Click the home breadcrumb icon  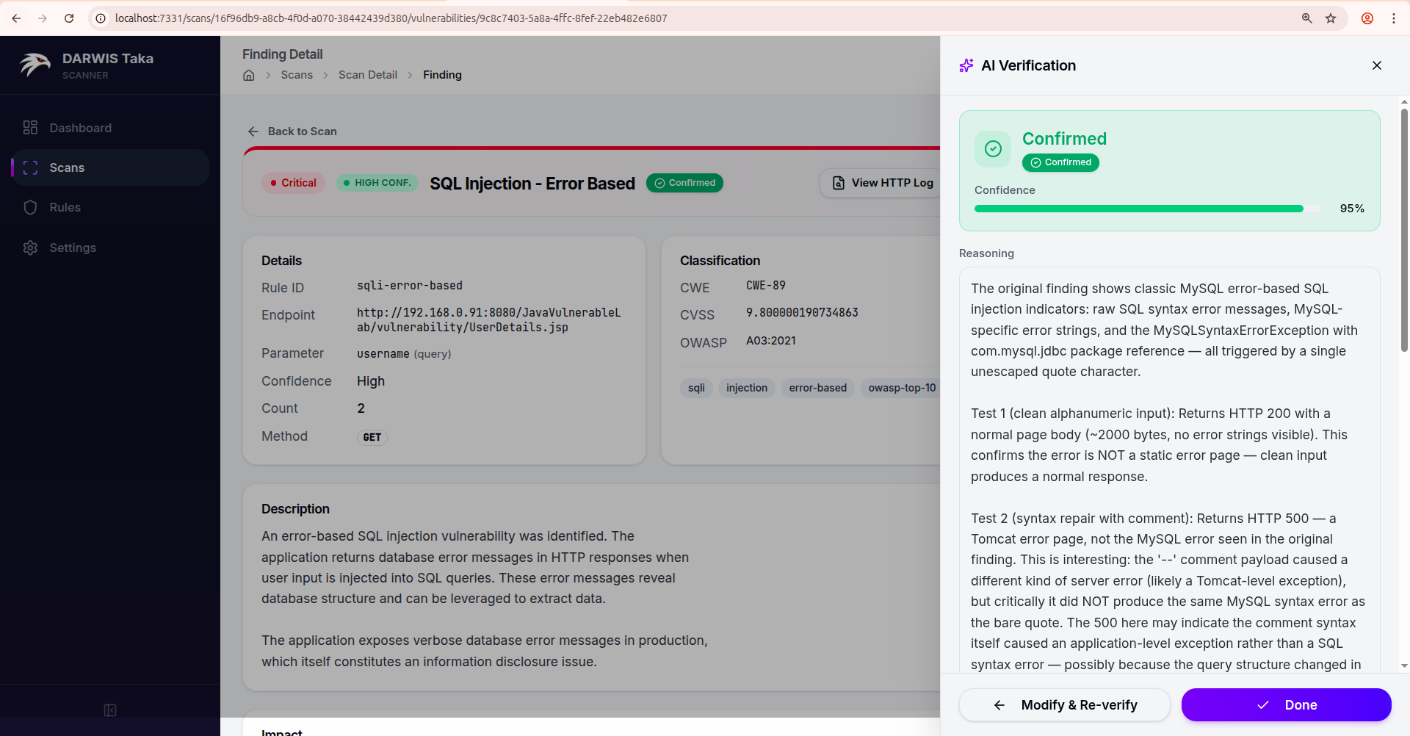[248, 75]
